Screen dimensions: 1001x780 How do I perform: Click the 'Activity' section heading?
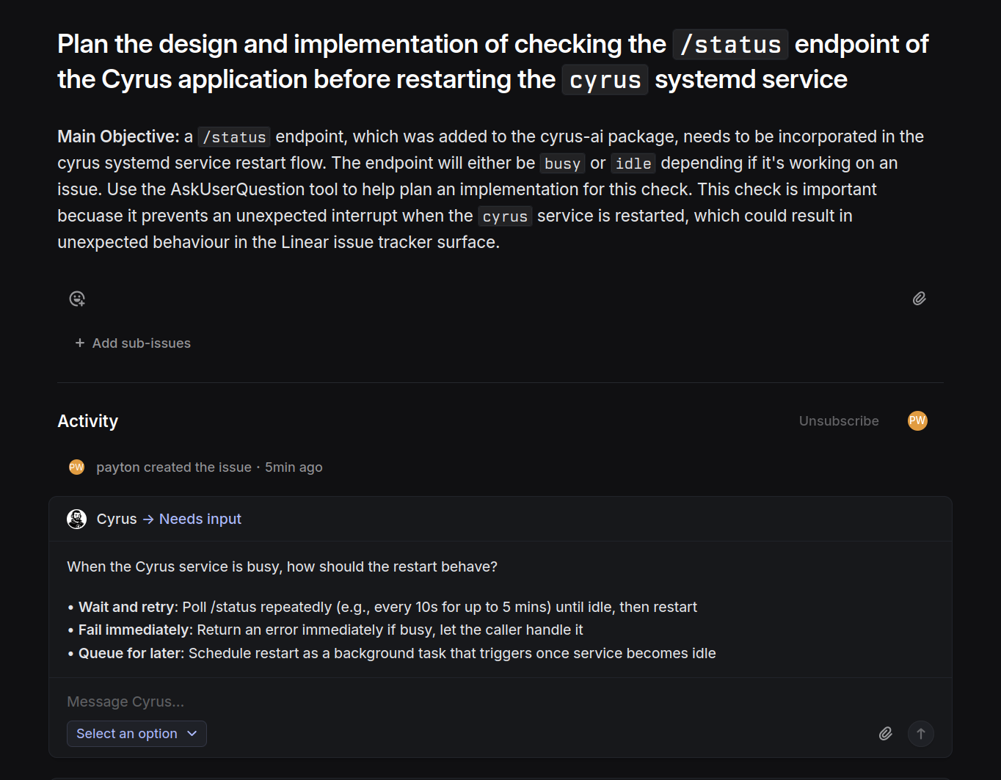pyautogui.click(x=88, y=420)
